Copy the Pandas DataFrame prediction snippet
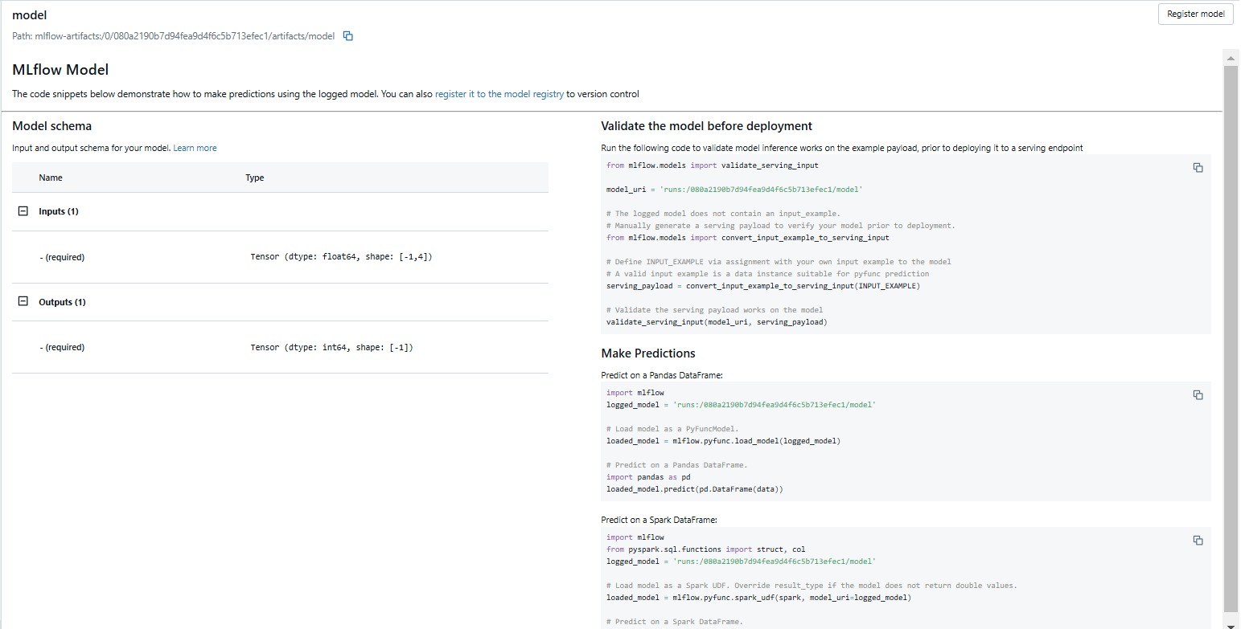This screenshot has height=629, width=1241. [1198, 395]
